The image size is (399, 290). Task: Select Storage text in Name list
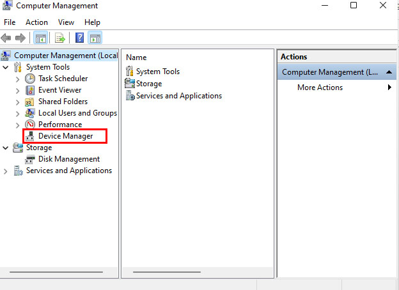[149, 84]
